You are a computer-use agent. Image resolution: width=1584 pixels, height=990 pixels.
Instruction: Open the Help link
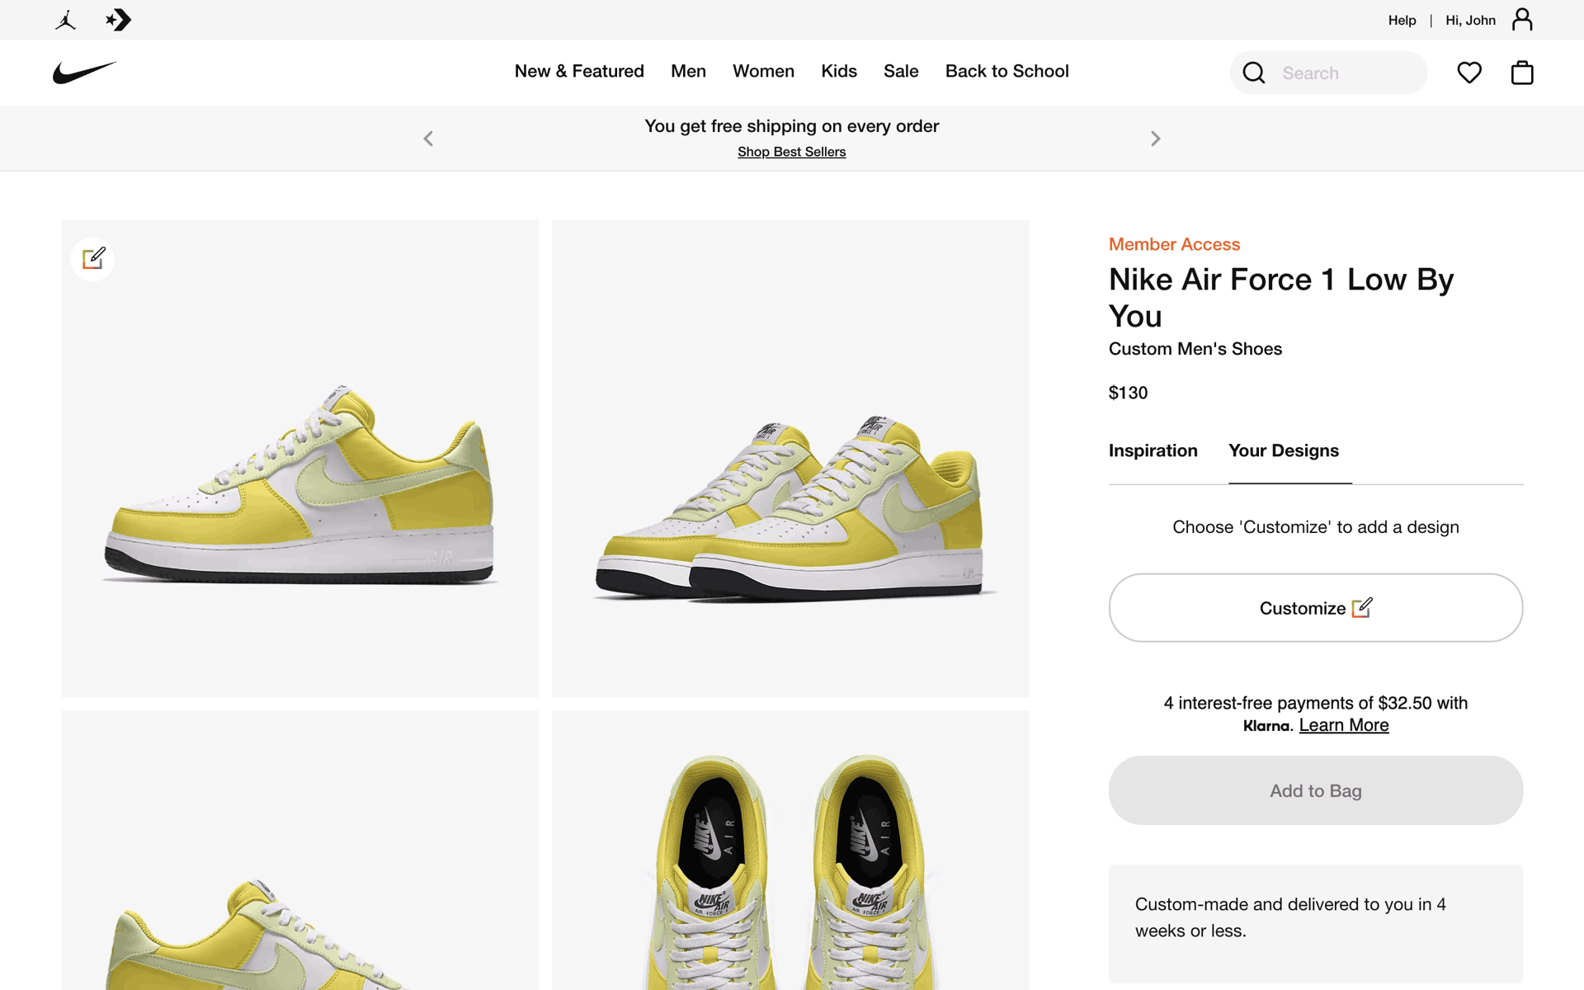click(x=1402, y=20)
